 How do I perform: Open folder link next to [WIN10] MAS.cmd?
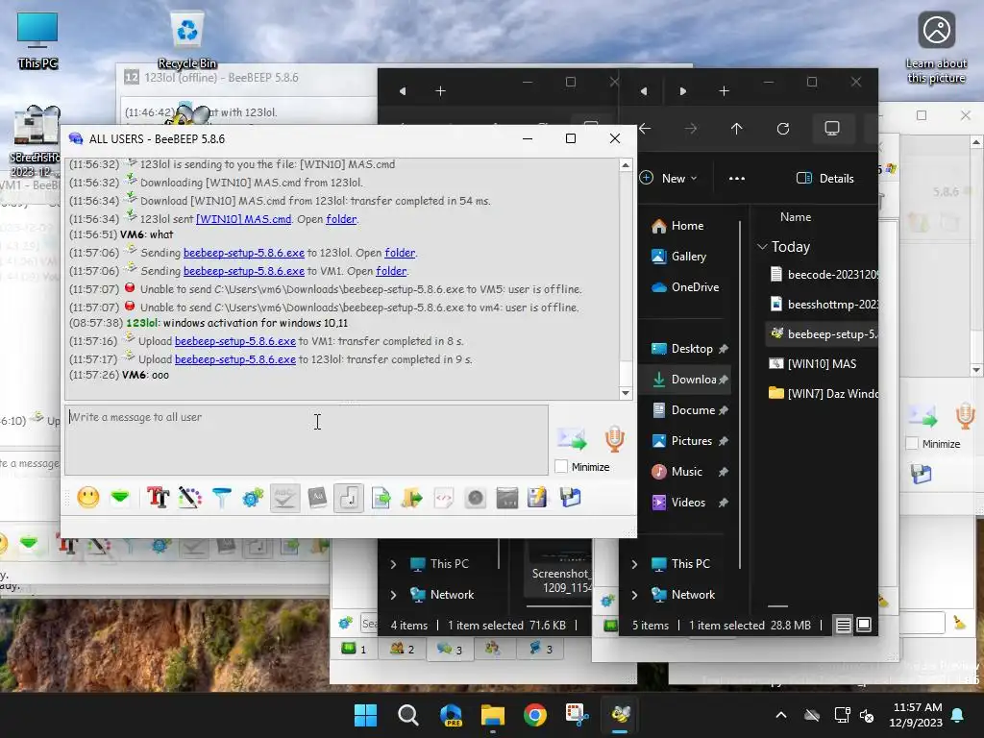coord(341,219)
